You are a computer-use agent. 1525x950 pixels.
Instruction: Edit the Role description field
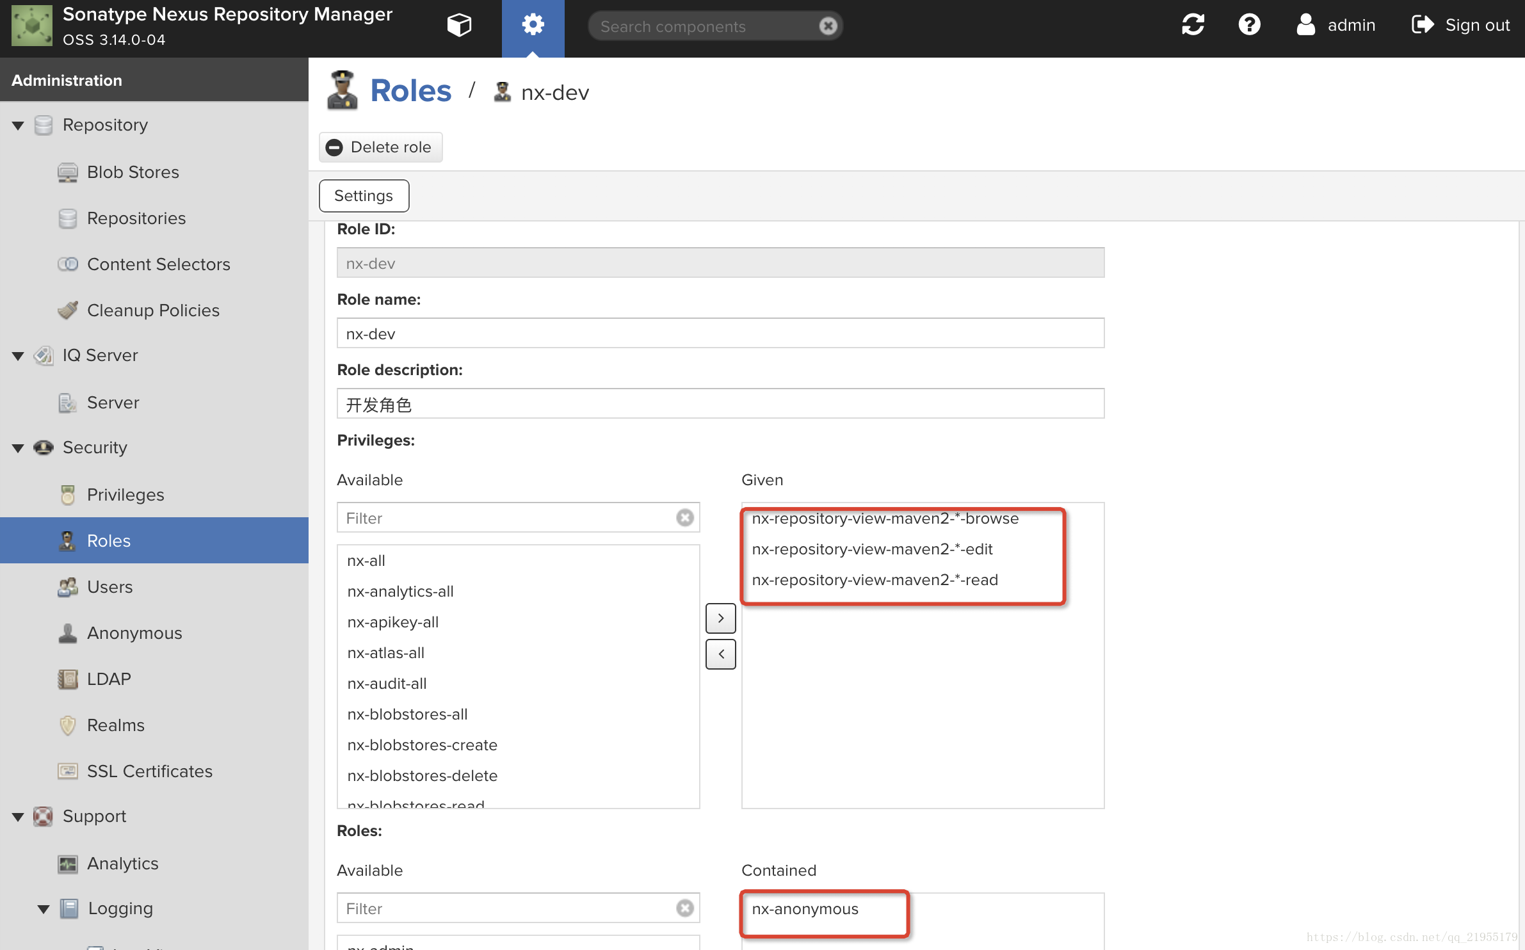[x=720, y=404]
